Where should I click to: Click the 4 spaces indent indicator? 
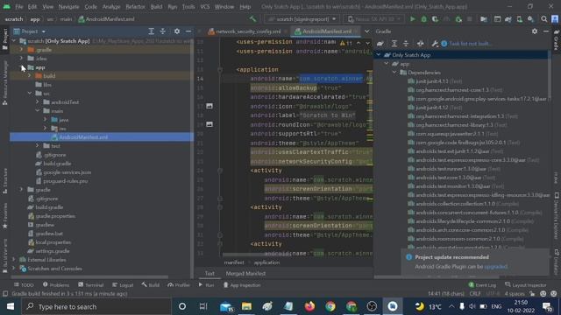(515, 294)
